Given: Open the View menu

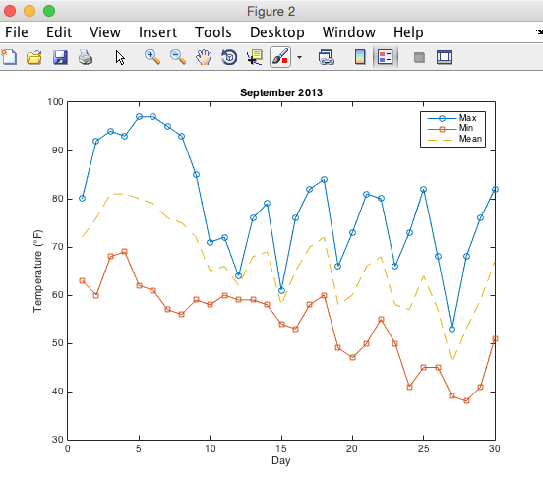Looking at the screenshot, I should point(105,32).
